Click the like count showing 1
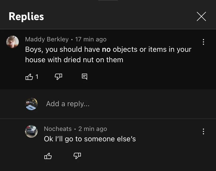Screen dimensions: 216x171 (37, 77)
